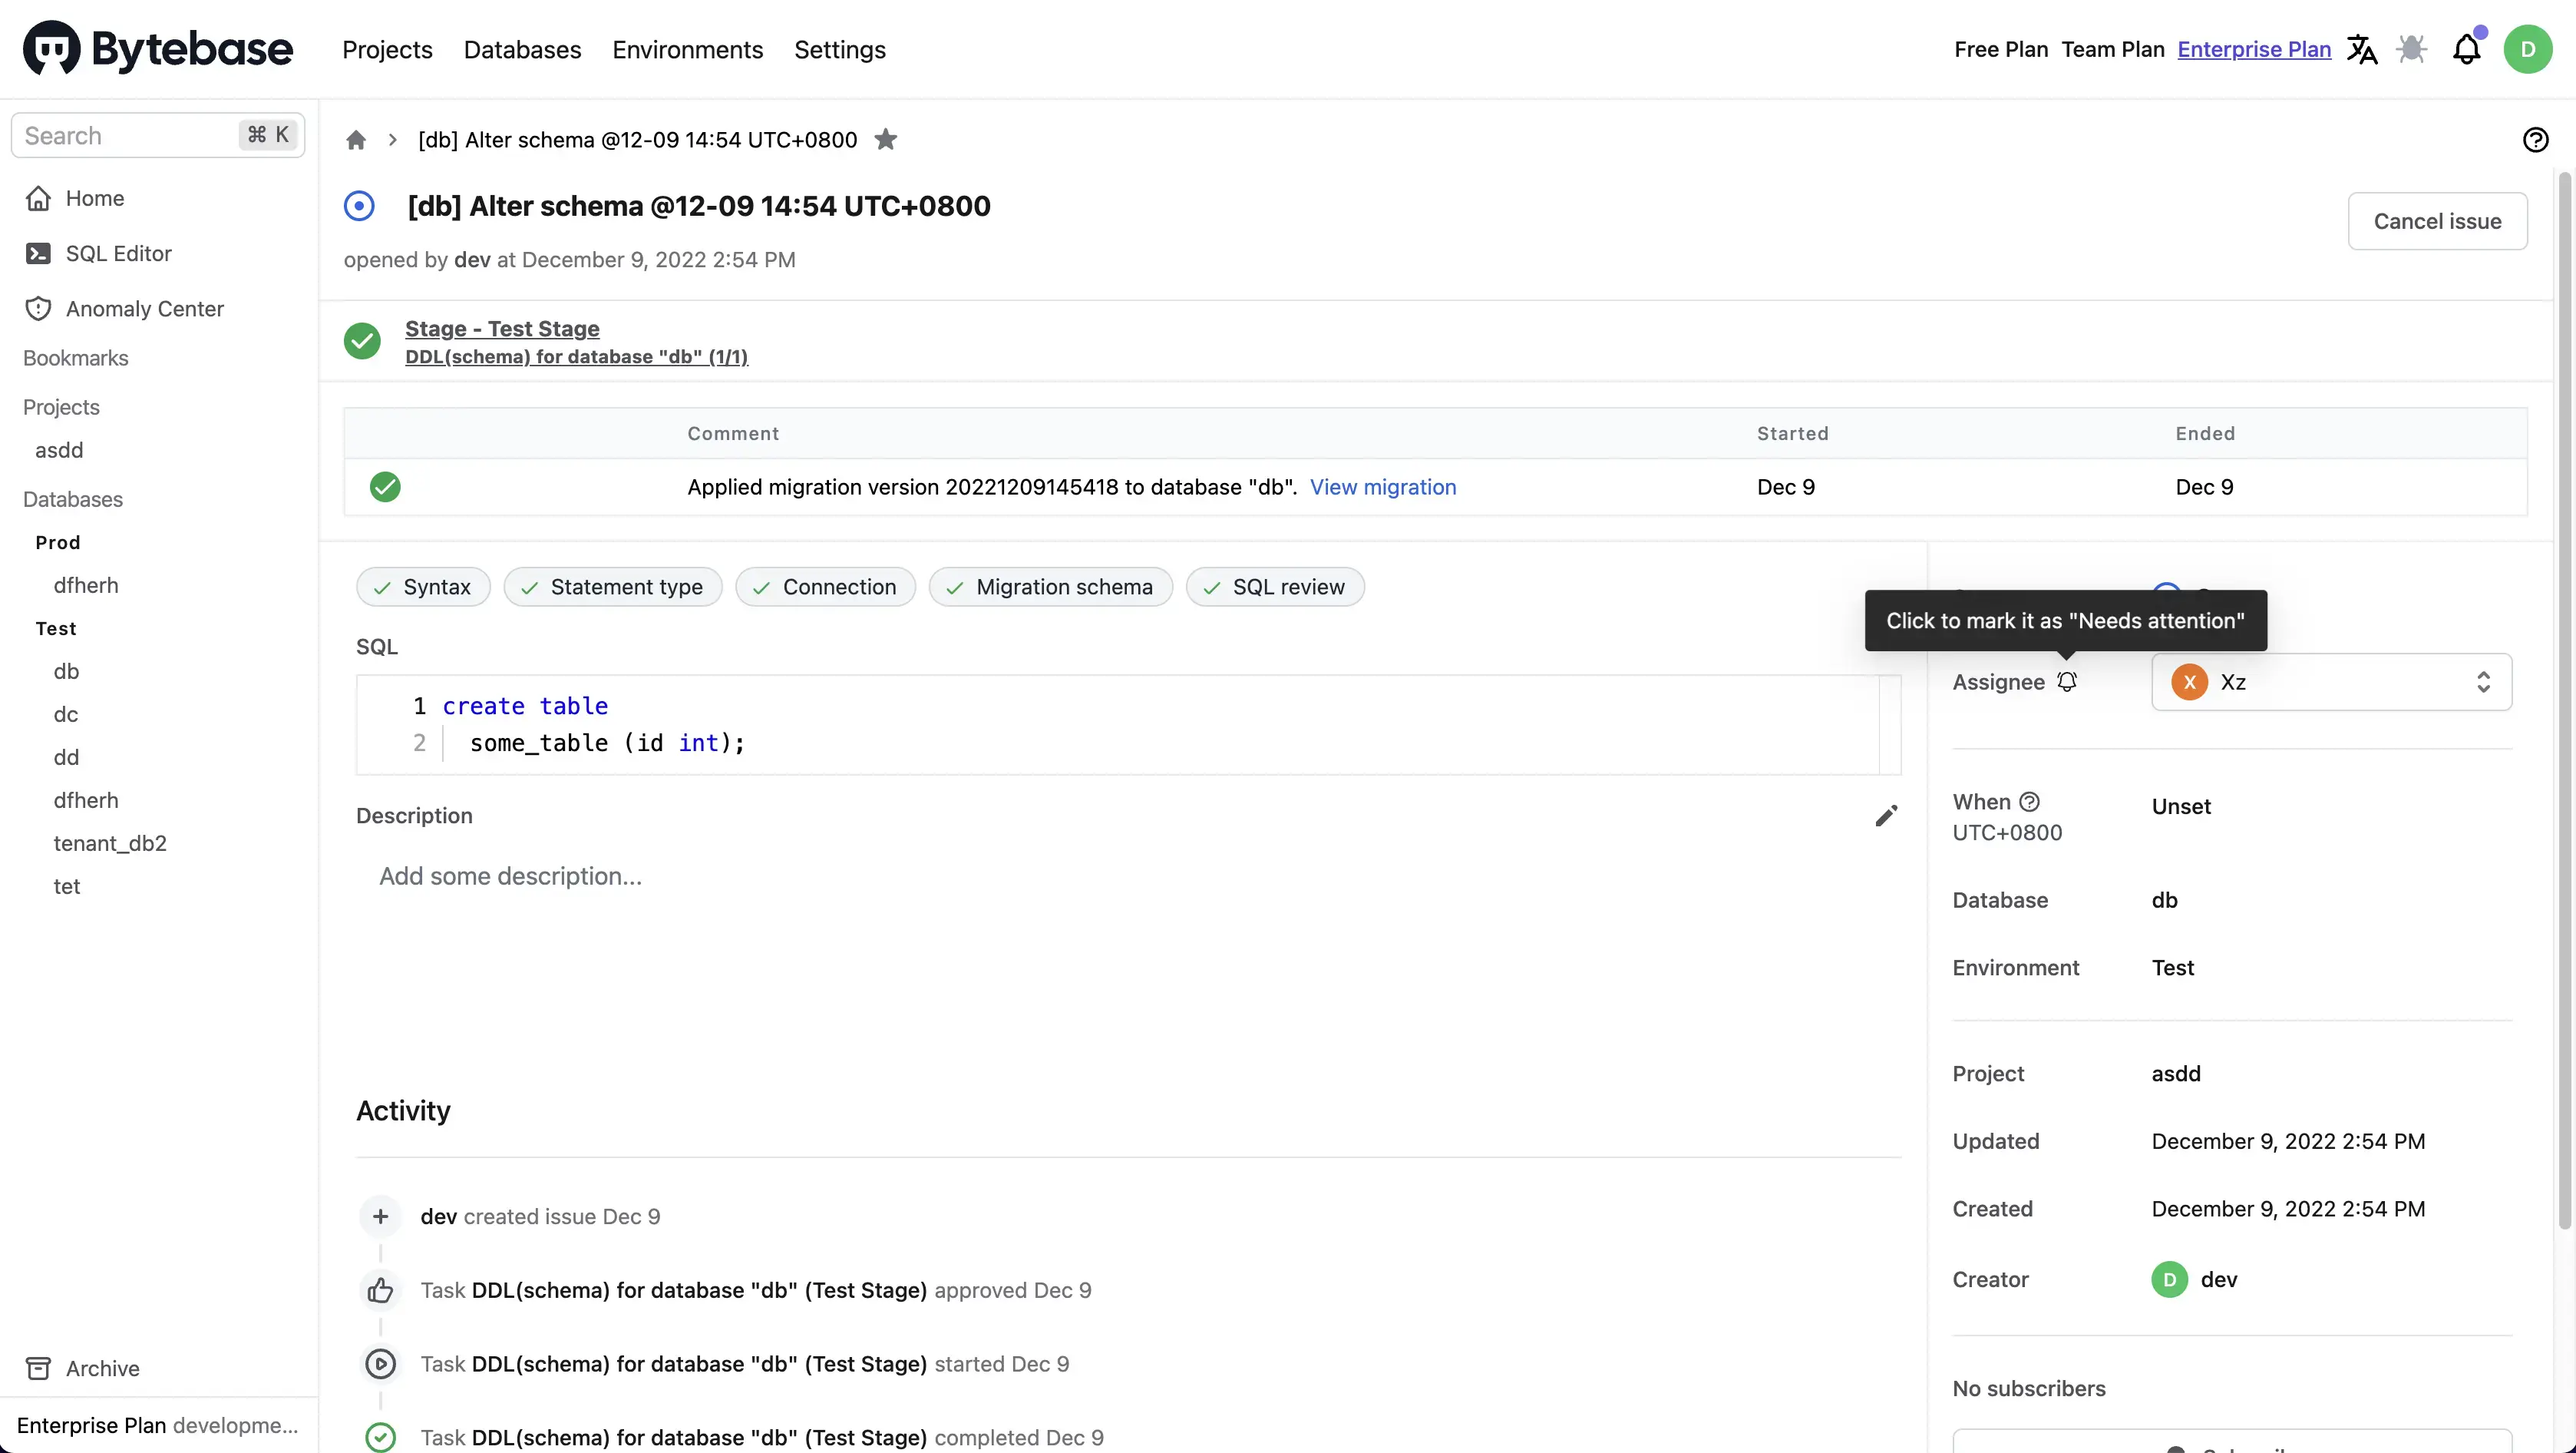Open the help icon in top right
This screenshot has height=1453, width=2576.
pyautogui.click(x=2535, y=140)
